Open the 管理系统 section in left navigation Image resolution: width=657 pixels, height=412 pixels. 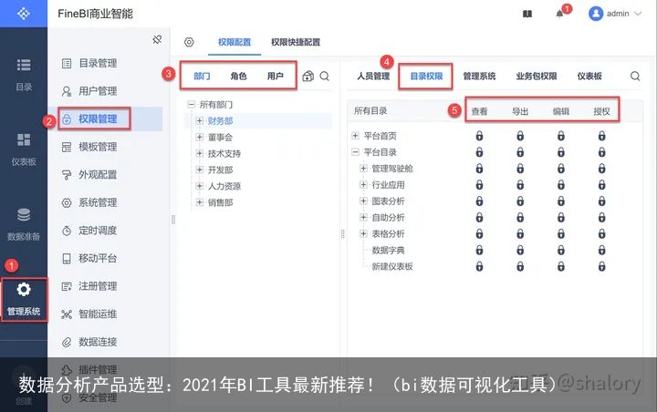coord(24,299)
